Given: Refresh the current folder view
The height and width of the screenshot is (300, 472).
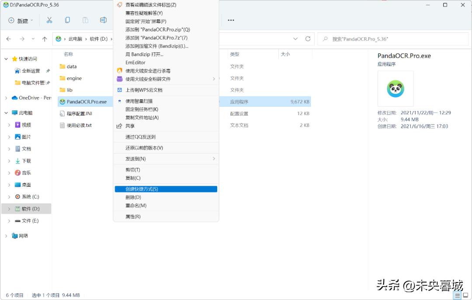Looking at the screenshot, I should click(x=309, y=39).
